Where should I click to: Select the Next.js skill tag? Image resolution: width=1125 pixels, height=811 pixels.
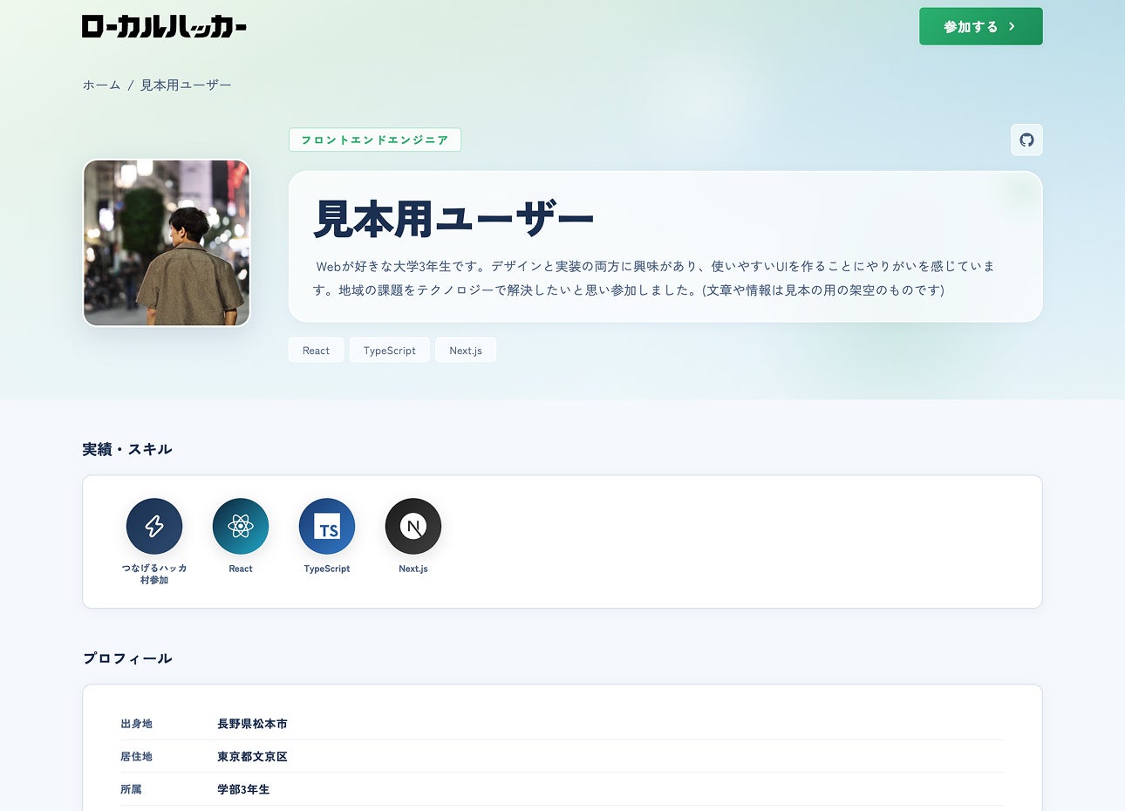[466, 351]
